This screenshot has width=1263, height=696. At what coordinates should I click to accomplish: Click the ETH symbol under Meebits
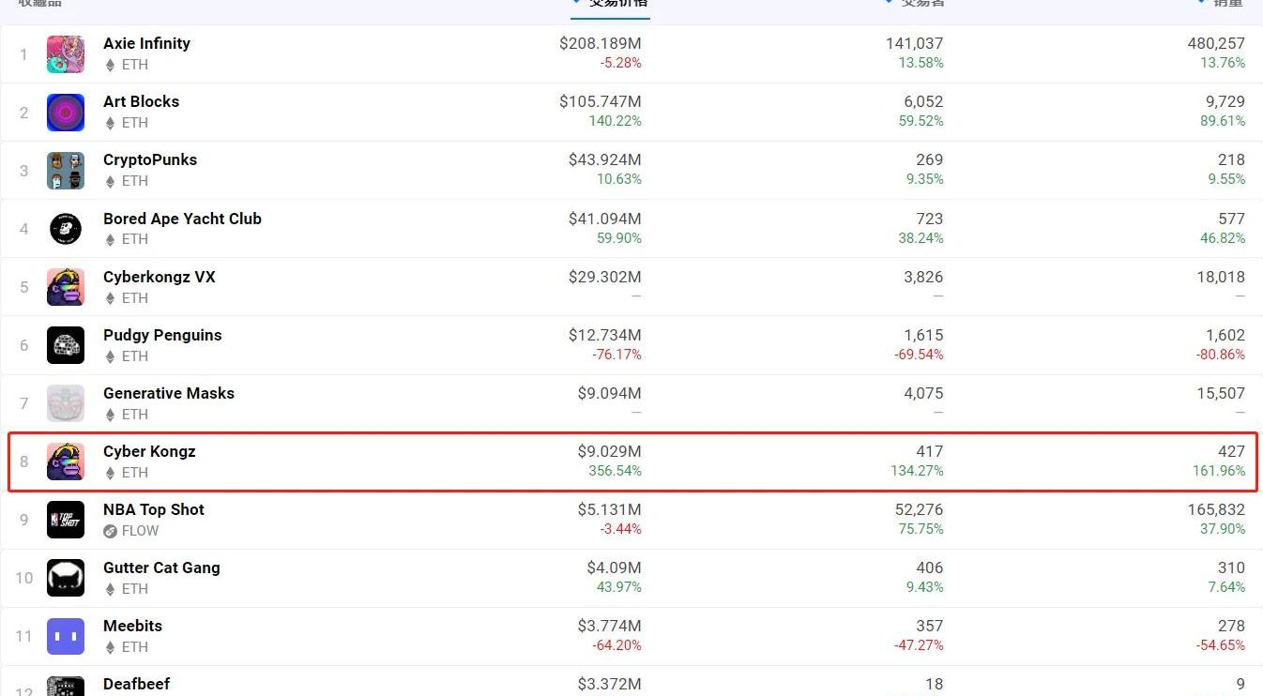[x=110, y=647]
